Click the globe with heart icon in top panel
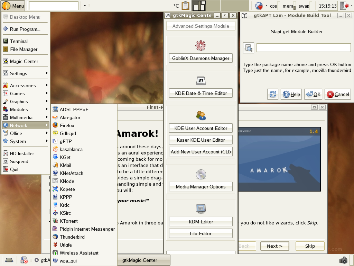 (x=259, y=6)
